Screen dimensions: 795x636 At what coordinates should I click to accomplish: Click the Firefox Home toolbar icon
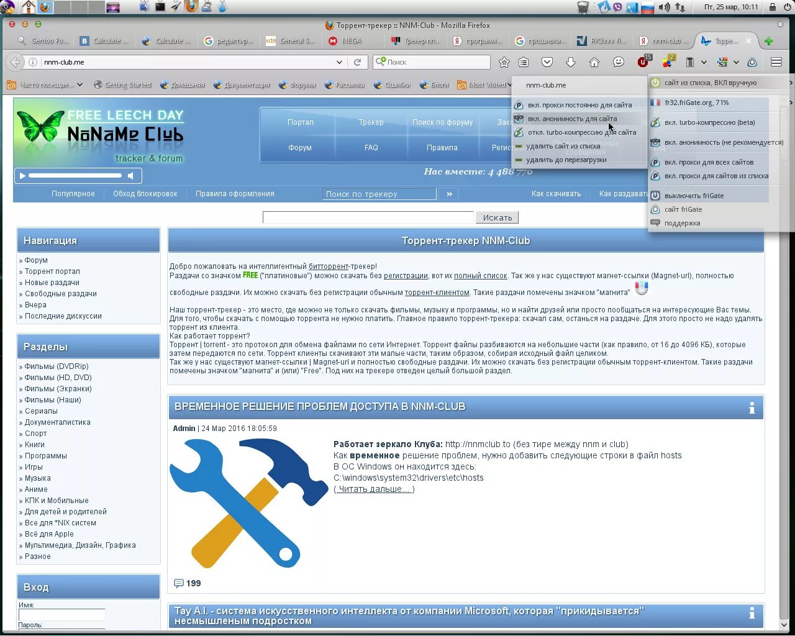click(594, 62)
